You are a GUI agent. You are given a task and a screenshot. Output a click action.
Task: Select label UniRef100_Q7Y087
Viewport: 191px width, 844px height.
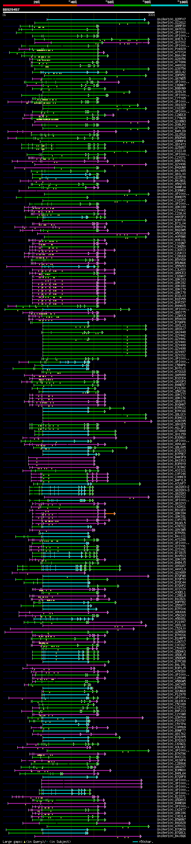coord(171,128)
